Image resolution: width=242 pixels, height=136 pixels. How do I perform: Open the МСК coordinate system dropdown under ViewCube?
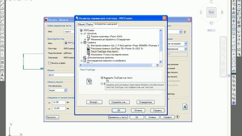[211, 30]
